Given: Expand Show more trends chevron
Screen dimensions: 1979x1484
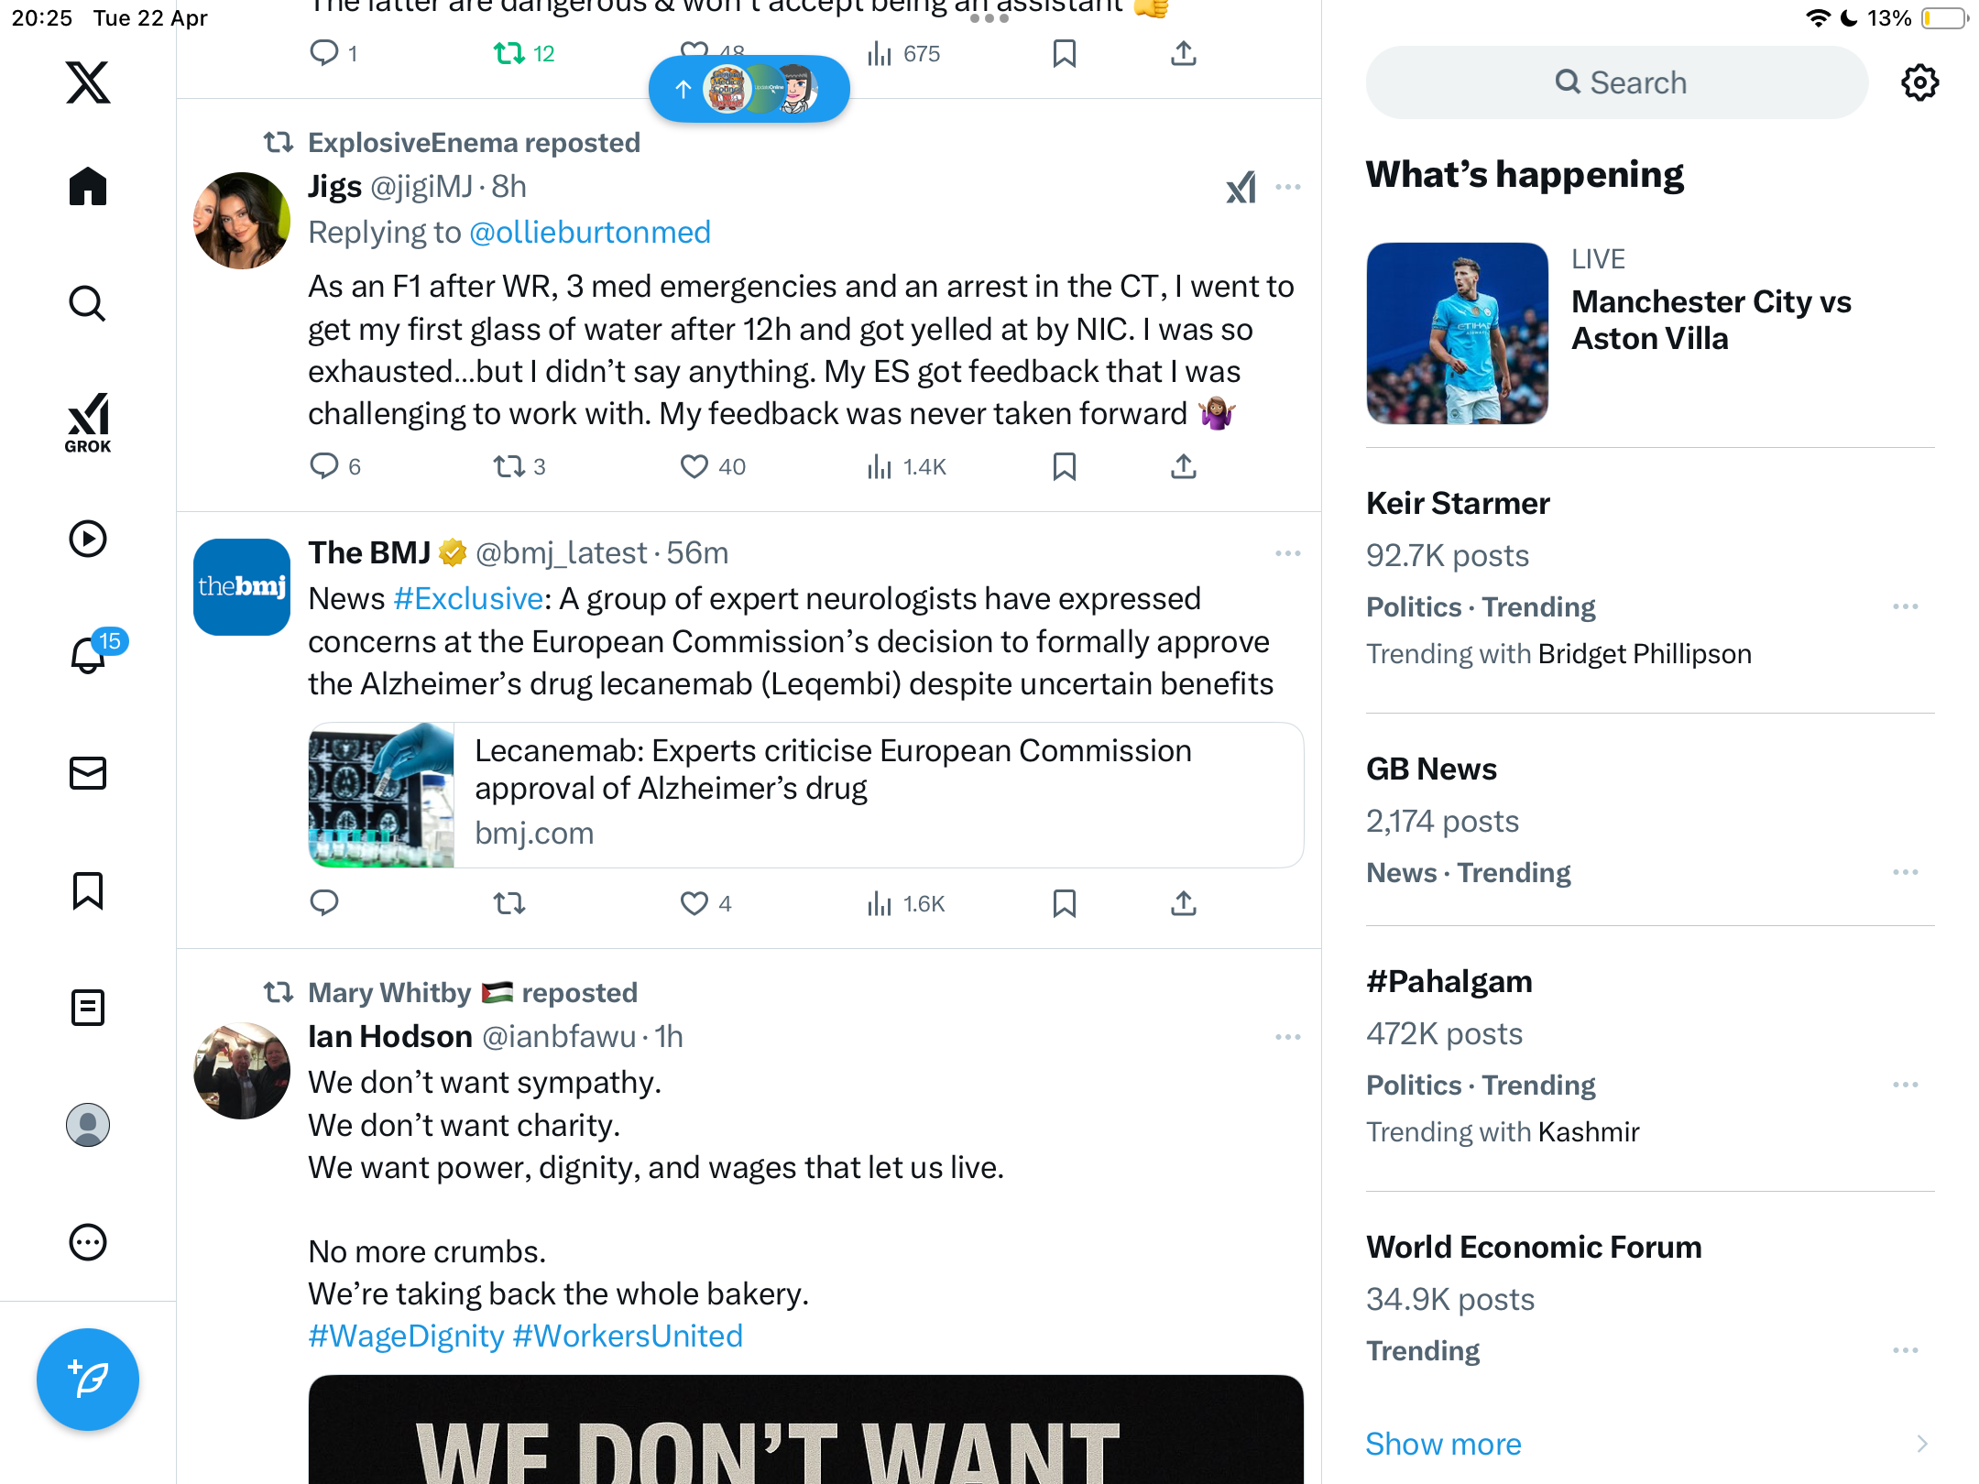Looking at the screenshot, I should (x=1921, y=1444).
